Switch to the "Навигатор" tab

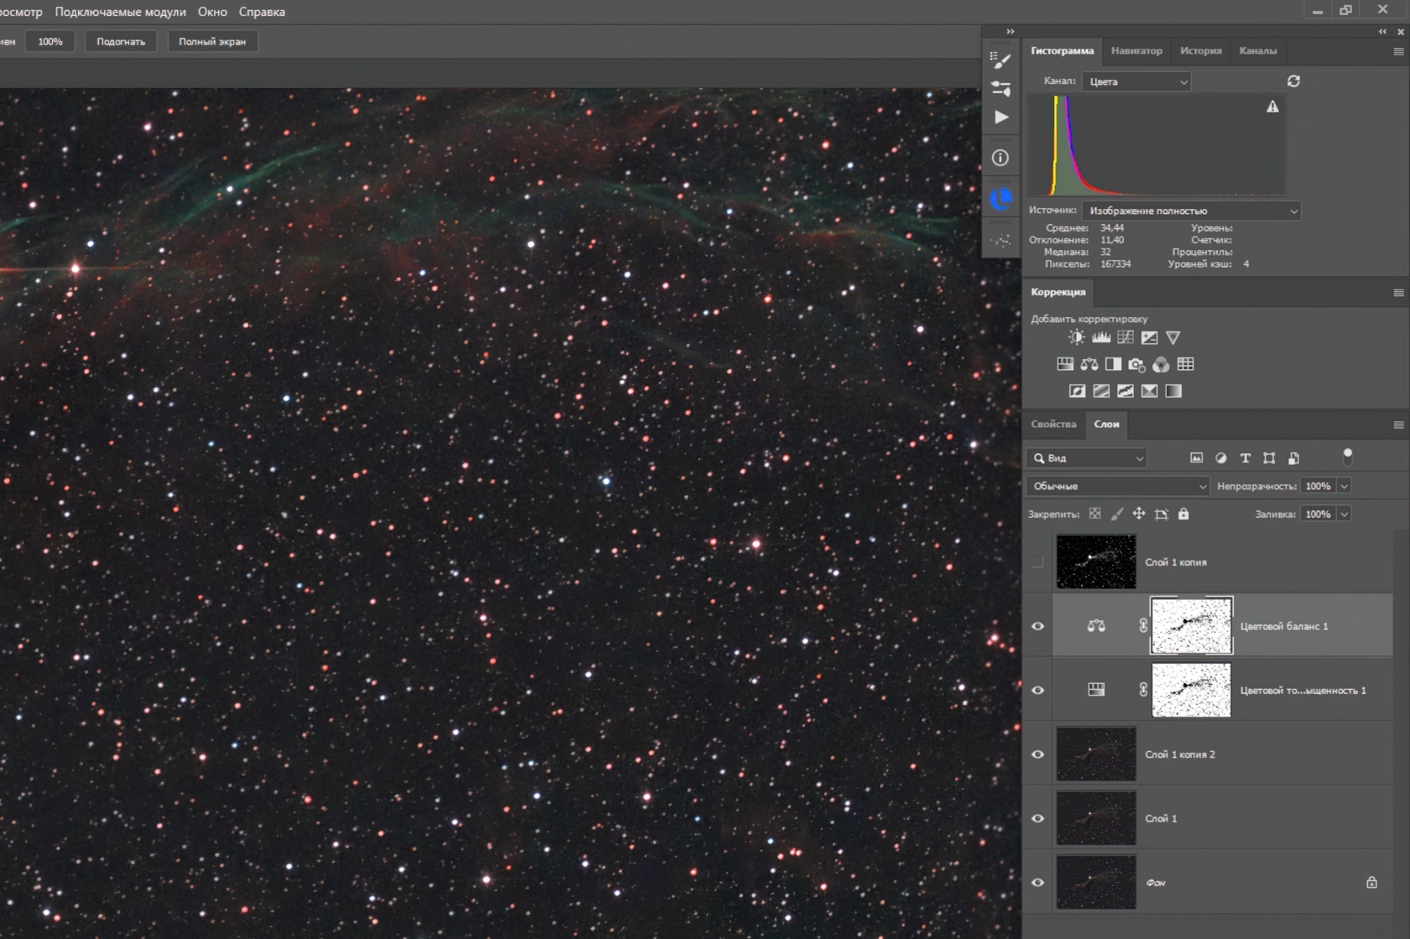coord(1136,50)
